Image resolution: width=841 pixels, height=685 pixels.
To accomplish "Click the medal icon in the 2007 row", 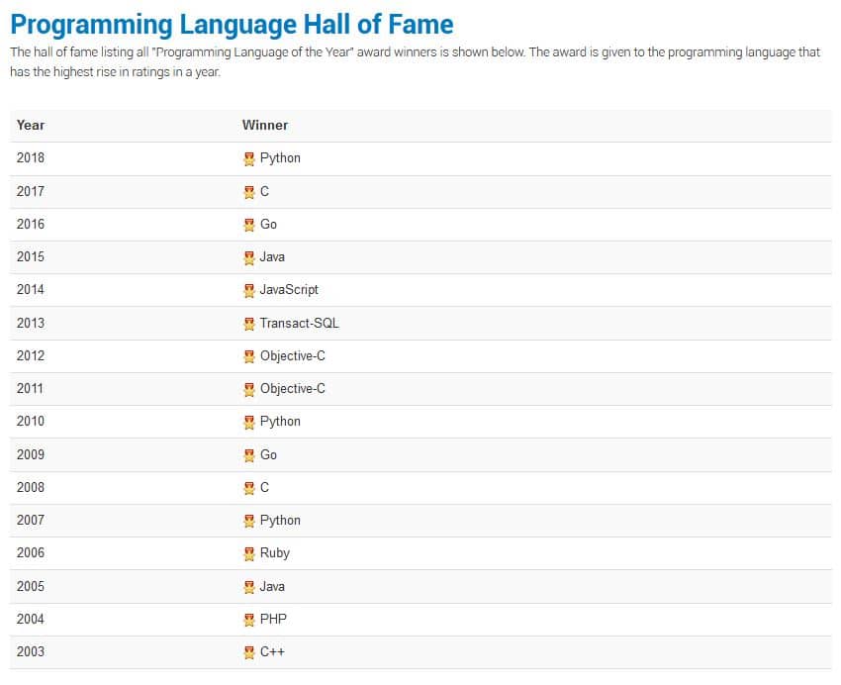I will pos(249,521).
